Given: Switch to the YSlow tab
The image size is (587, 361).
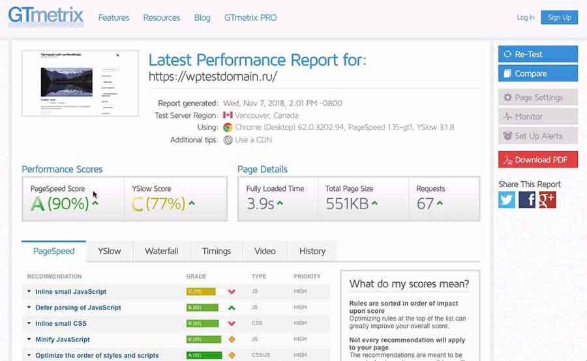Looking at the screenshot, I should point(110,252).
